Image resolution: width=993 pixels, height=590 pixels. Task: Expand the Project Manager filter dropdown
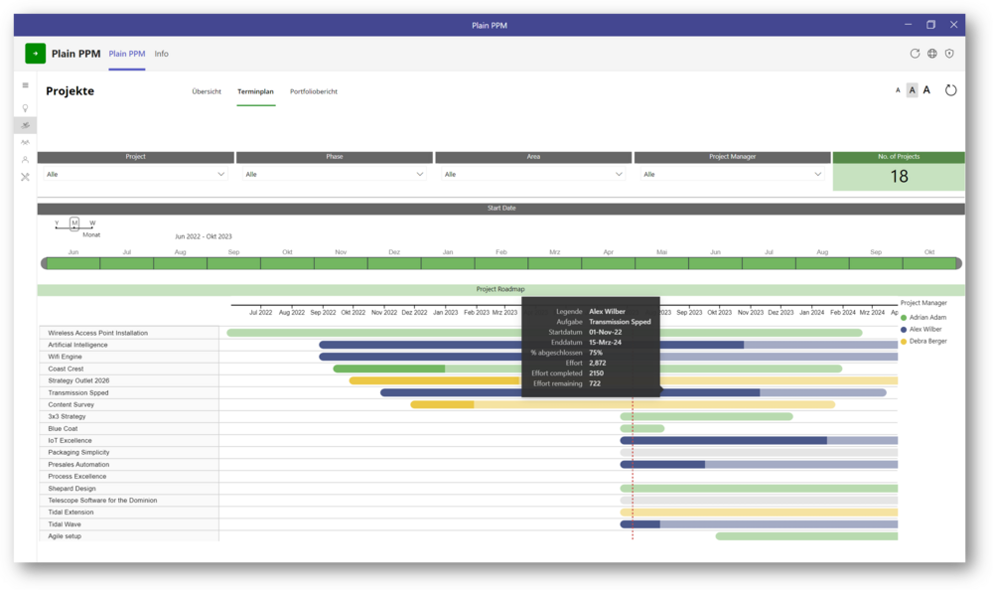coord(732,174)
